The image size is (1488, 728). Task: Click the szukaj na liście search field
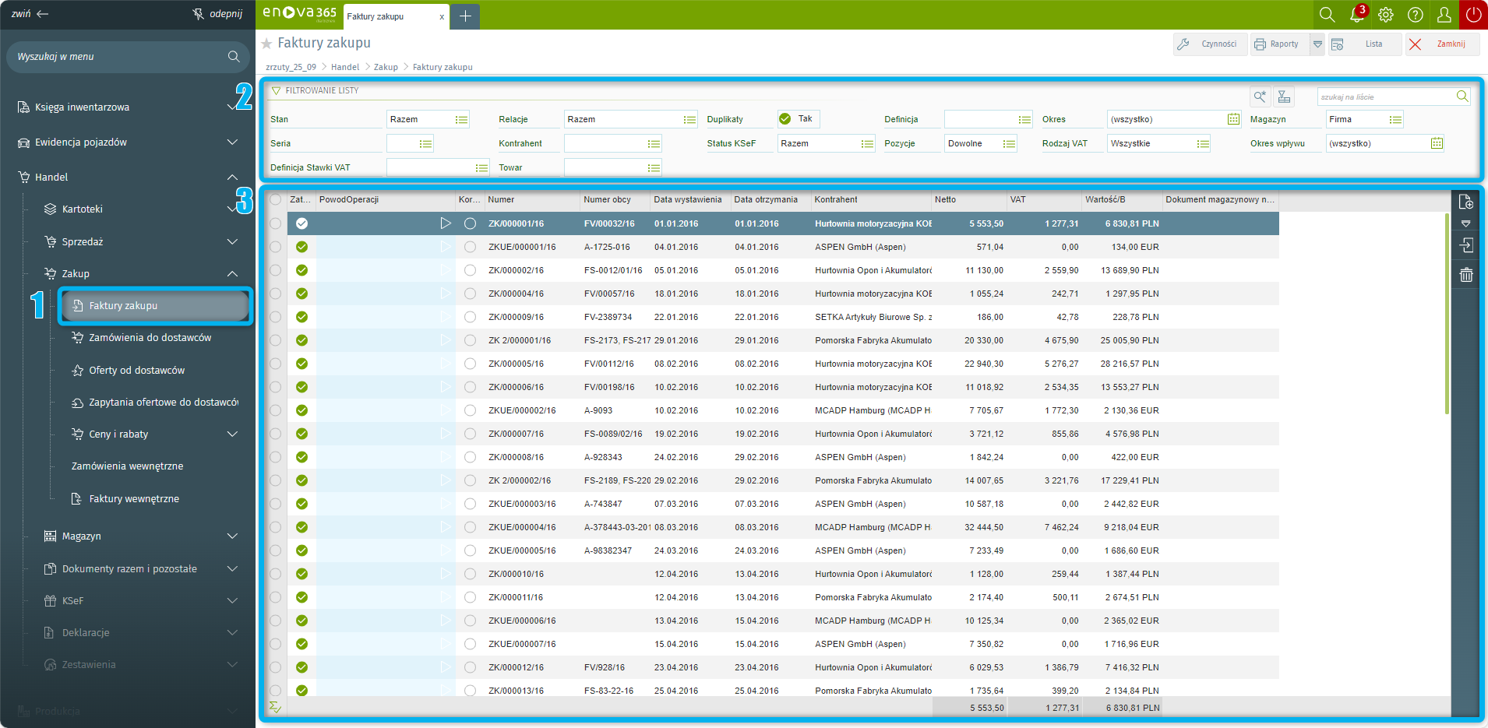(x=1385, y=97)
